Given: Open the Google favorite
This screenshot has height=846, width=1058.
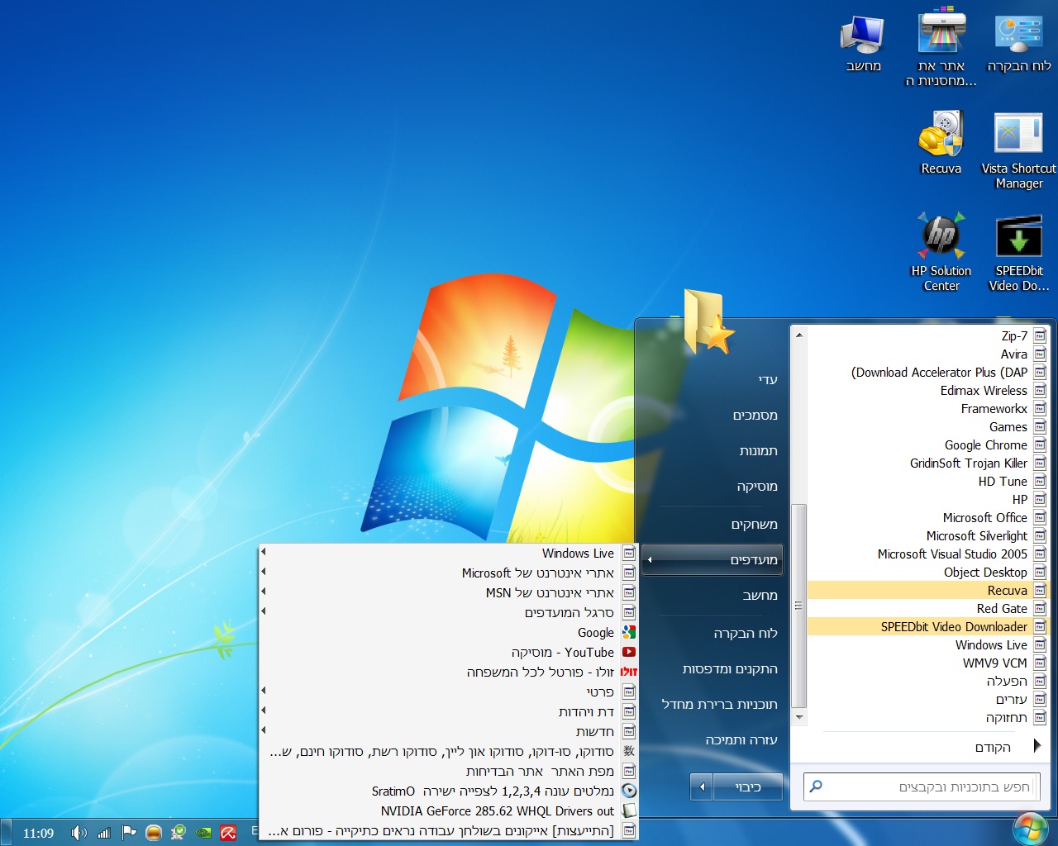Looking at the screenshot, I should coord(448,633).
